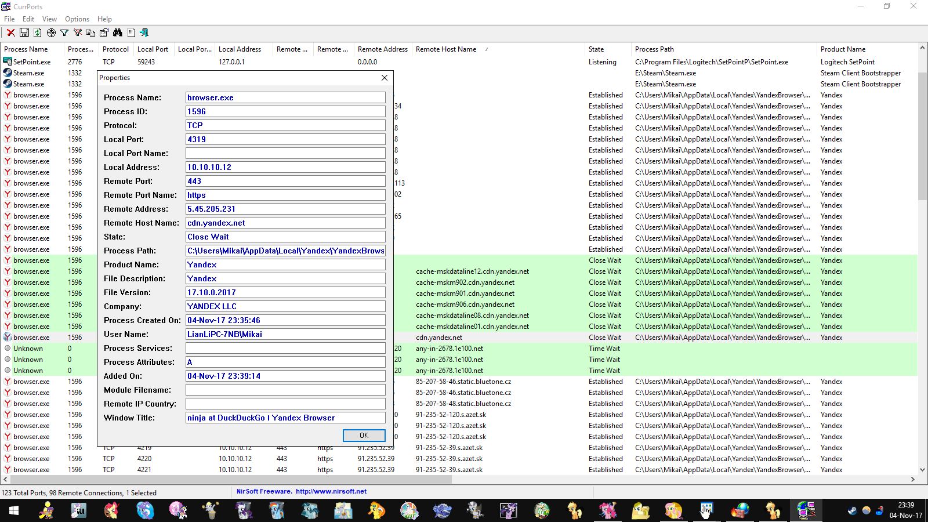Click the binoculars find icon
The width and height of the screenshot is (928, 522).
click(x=118, y=33)
